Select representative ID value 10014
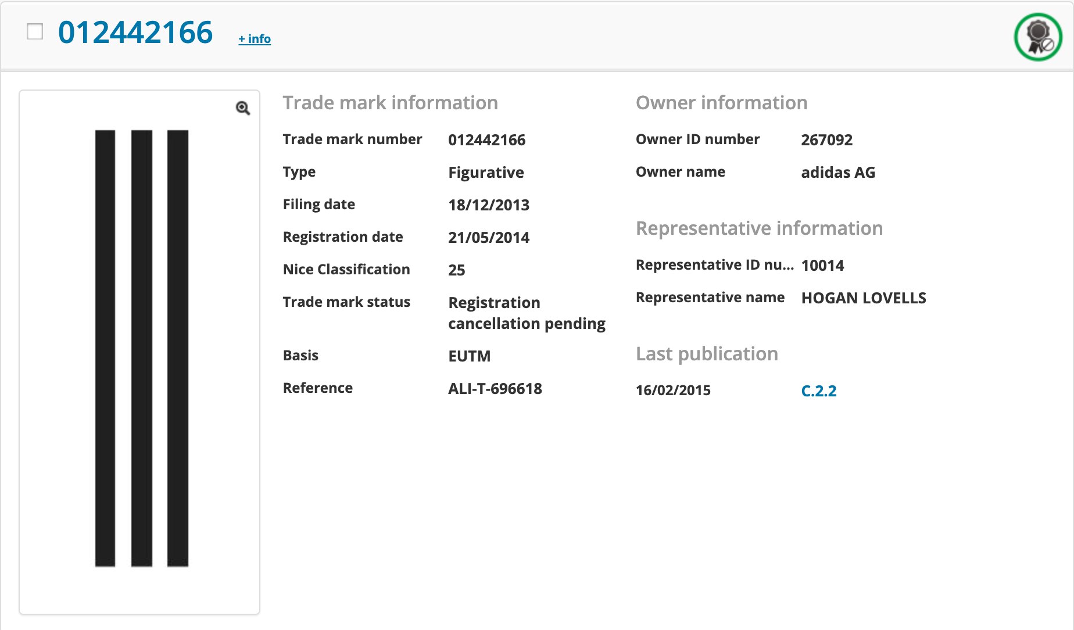1074x630 pixels. [822, 265]
